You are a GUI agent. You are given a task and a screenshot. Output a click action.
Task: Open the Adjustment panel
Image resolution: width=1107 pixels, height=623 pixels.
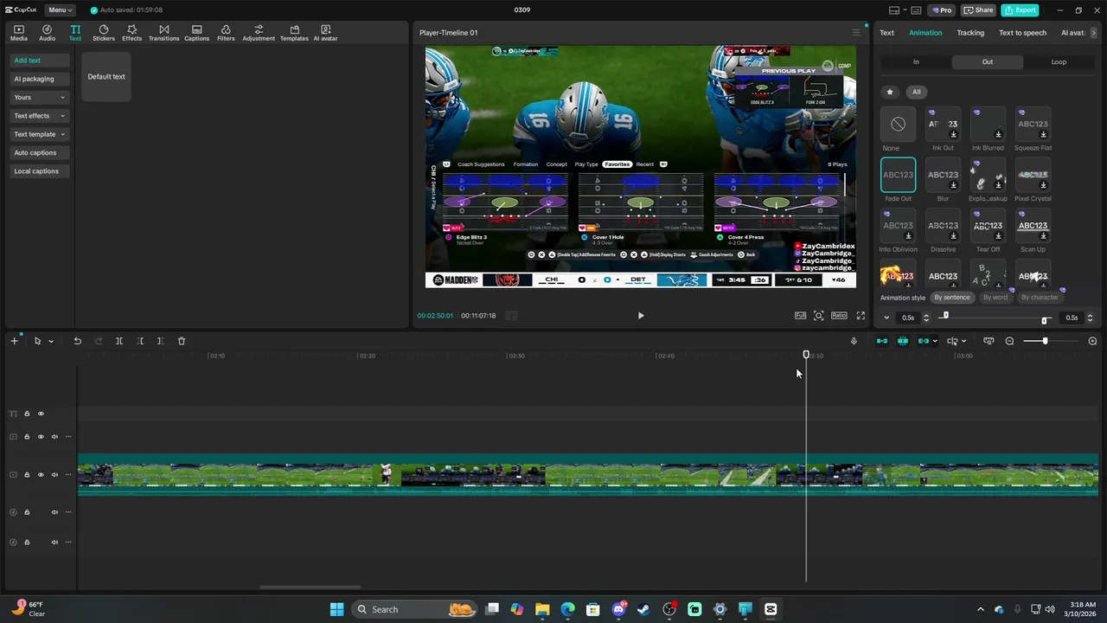click(x=259, y=33)
